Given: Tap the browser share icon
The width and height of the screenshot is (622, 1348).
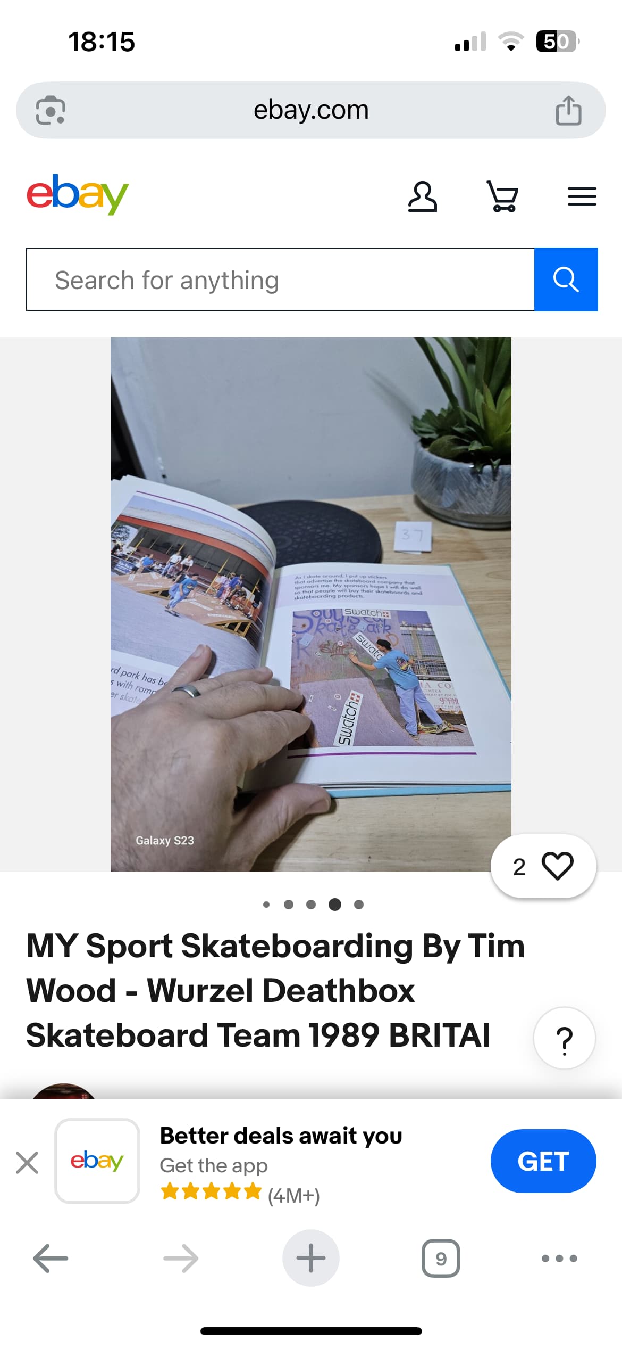Looking at the screenshot, I should [x=568, y=110].
